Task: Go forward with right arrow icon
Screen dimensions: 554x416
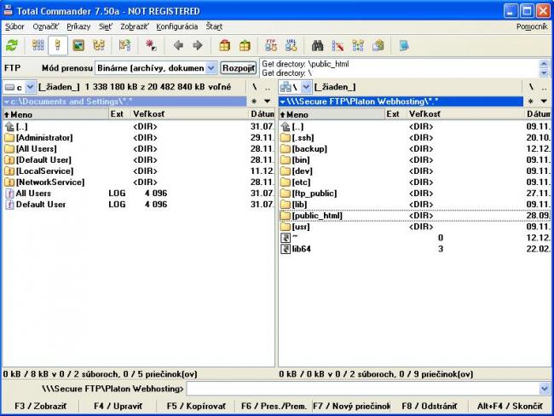Action: click(198, 45)
